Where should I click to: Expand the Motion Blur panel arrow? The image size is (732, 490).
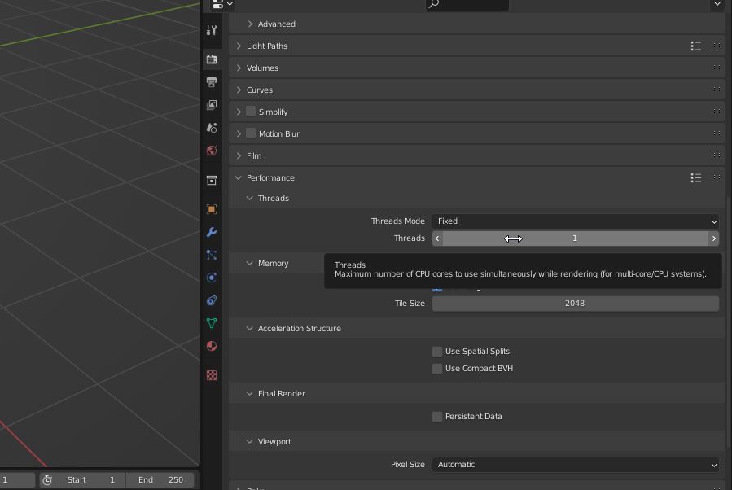point(239,133)
